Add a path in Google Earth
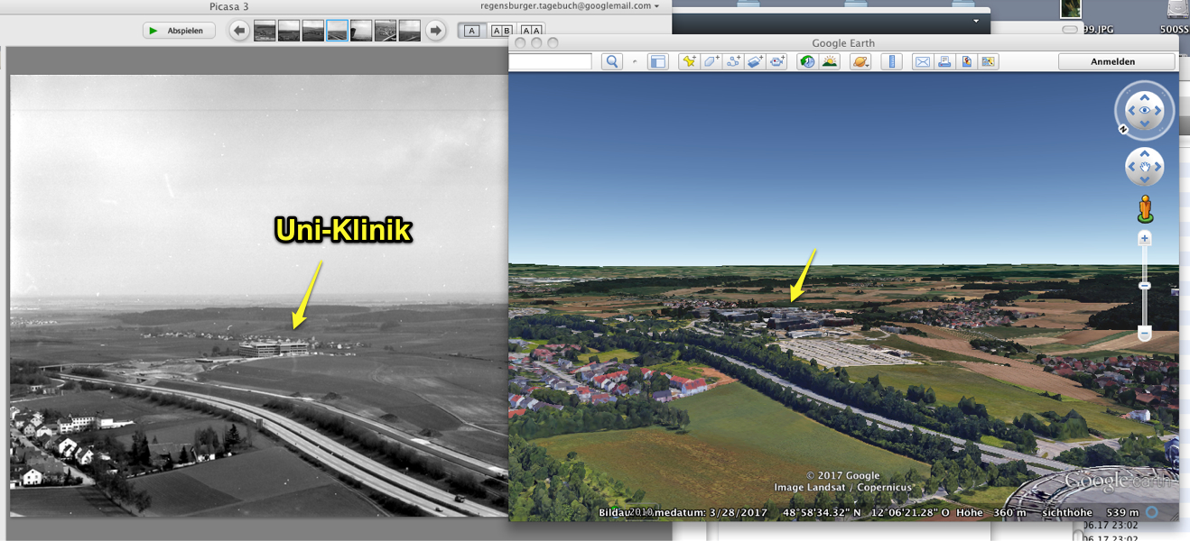Viewport: 1190px width, 541px height. (x=732, y=61)
